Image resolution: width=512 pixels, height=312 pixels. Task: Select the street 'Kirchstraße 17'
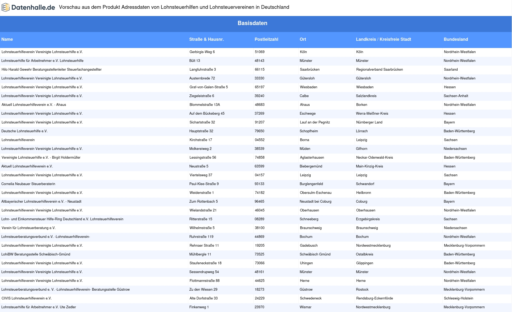pos(201,140)
